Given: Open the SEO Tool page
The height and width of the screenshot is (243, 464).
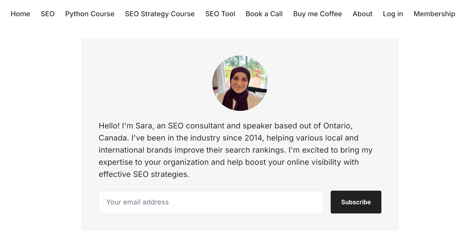Looking at the screenshot, I should pos(220,14).
